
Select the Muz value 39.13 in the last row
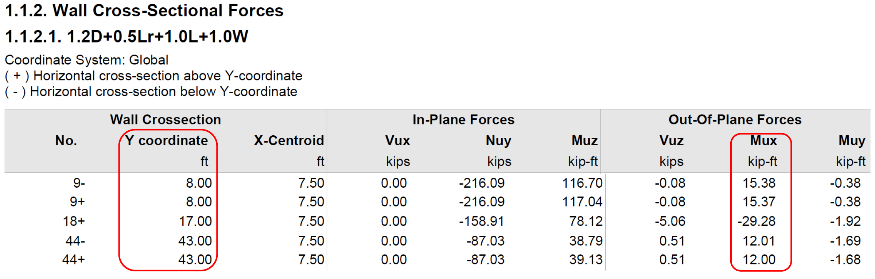point(586,260)
